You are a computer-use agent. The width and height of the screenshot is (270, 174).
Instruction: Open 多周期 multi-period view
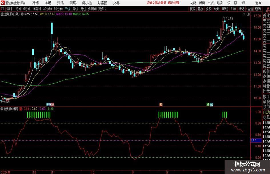92,9
